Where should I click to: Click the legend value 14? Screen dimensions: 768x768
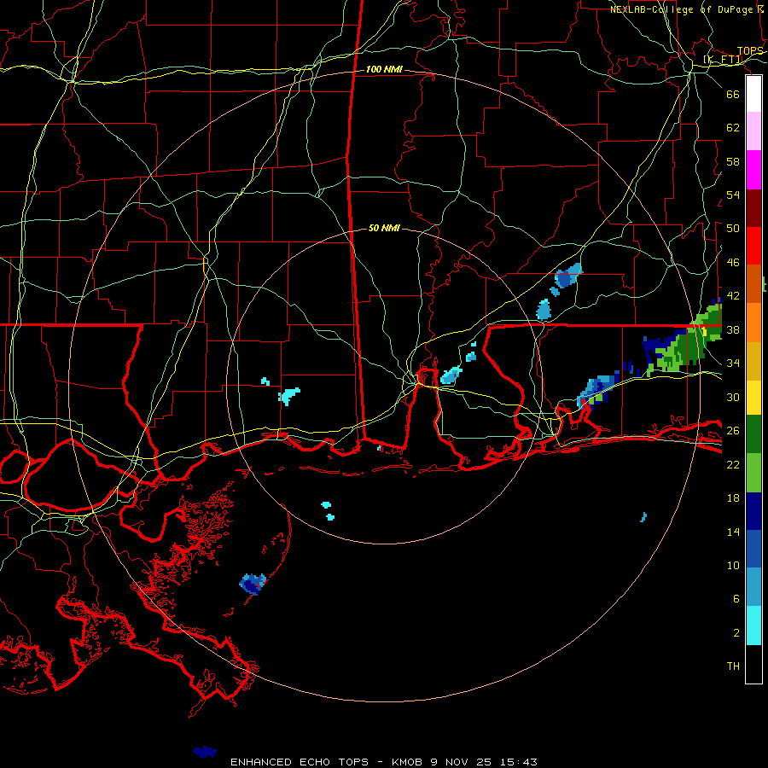click(733, 532)
